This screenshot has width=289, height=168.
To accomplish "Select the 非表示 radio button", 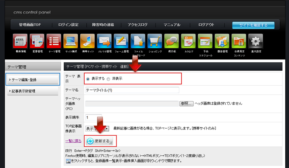I will pos(108,79).
